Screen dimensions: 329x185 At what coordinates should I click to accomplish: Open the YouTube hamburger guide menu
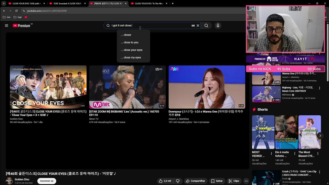pyautogui.click(x=6, y=25)
